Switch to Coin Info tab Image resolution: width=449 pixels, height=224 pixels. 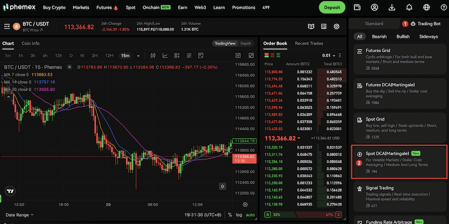point(30,43)
